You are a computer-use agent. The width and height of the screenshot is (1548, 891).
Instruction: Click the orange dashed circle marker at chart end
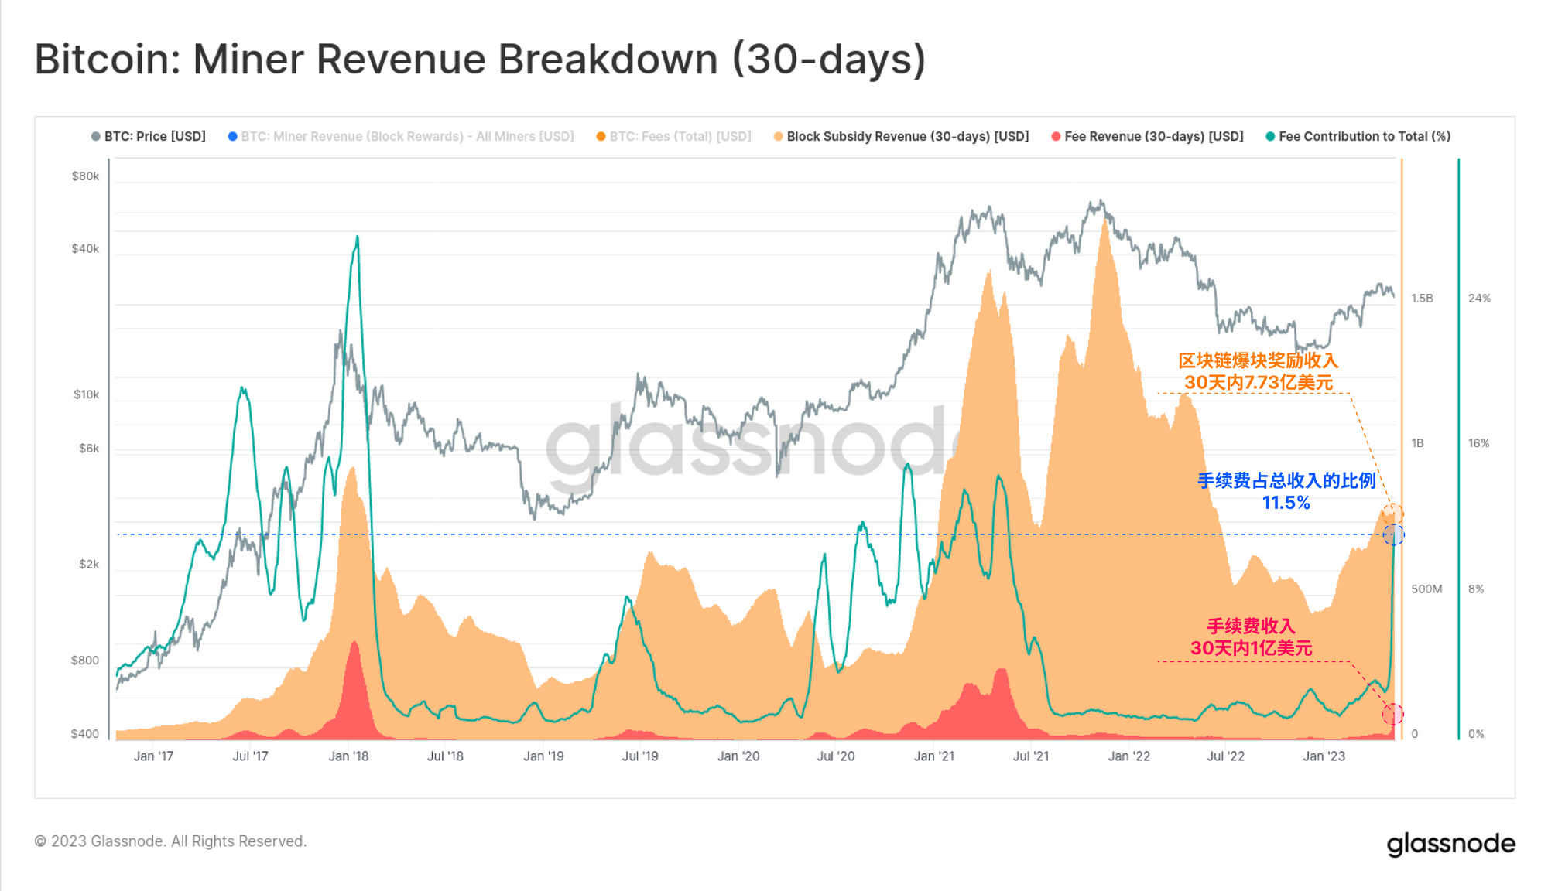pyautogui.click(x=1392, y=513)
